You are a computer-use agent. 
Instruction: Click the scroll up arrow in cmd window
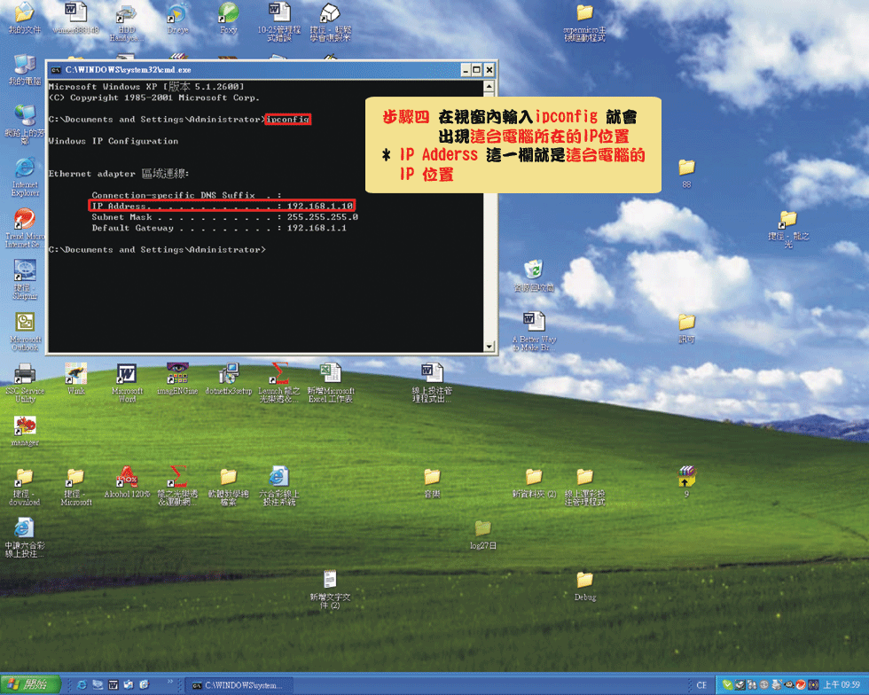[x=489, y=87]
